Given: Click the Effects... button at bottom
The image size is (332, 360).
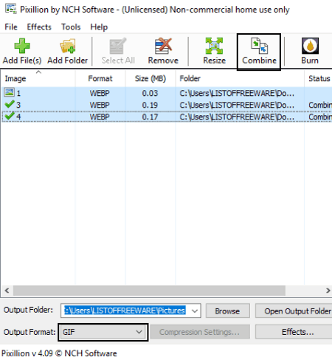Looking at the screenshot, I should point(294,332).
